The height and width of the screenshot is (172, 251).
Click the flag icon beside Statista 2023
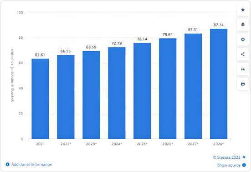pos(244,157)
